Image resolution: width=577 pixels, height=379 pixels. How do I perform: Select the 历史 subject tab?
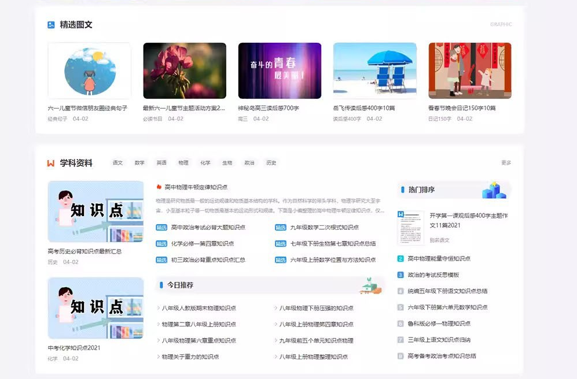point(271,163)
